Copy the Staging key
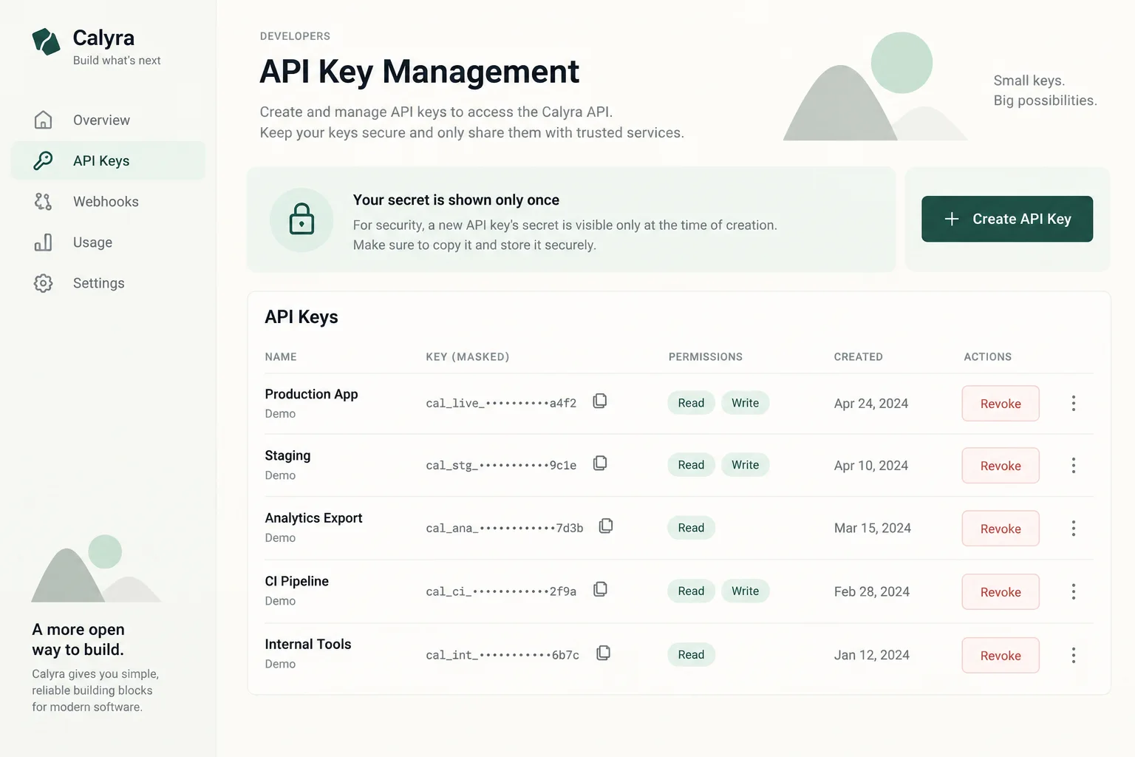The height and width of the screenshot is (757, 1135). [600, 463]
